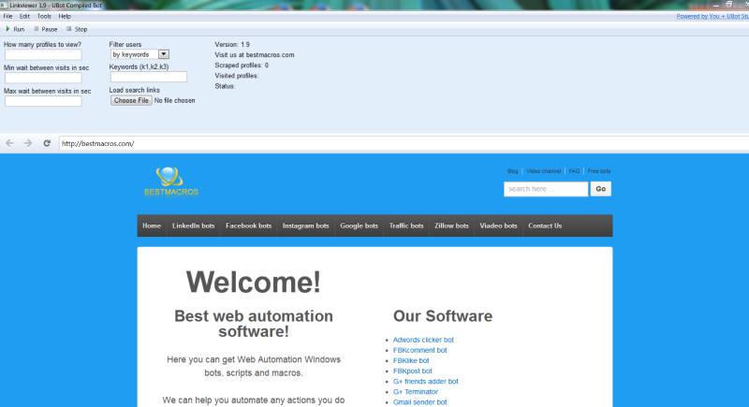Open the File menu
Screen dimensions: 749x407
[8, 16]
